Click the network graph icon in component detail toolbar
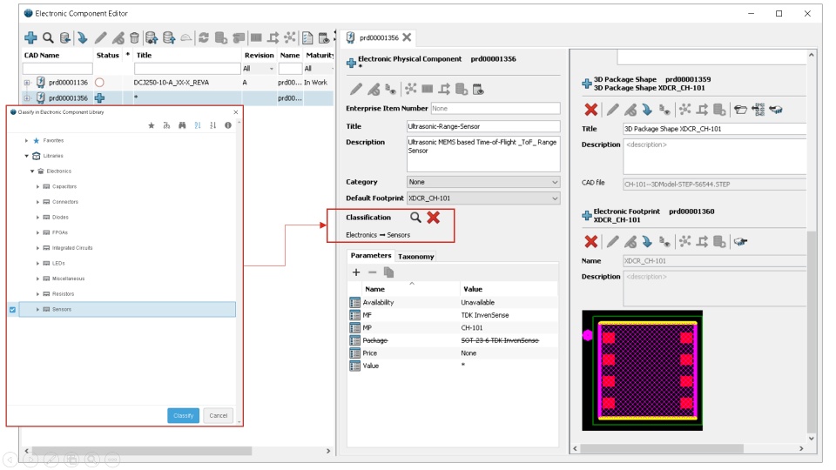The image size is (836, 470). click(x=410, y=89)
